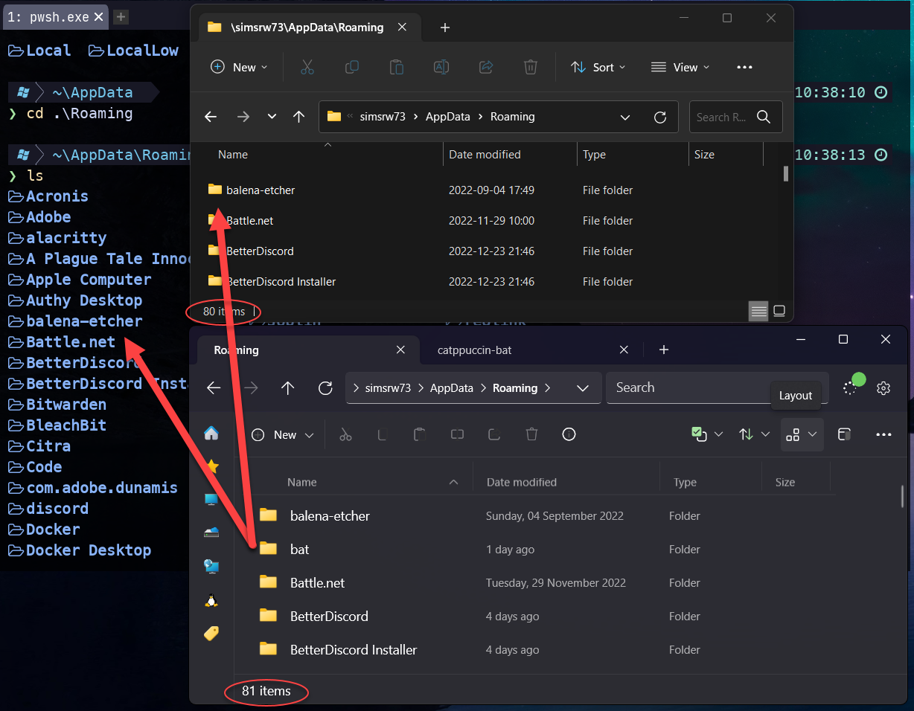Image resolution: width=914 pixels, height=711 pixels.
Task: Select the 1: pwsh.exe terminal tab
Action: click(x=54, y=16)
